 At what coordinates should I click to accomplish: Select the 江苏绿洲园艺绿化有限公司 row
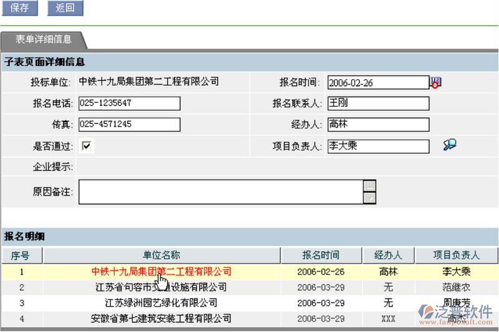[x=161, y=303]
